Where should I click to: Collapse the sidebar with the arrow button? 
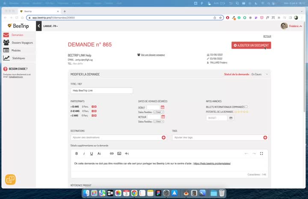(x=39, y=26)
